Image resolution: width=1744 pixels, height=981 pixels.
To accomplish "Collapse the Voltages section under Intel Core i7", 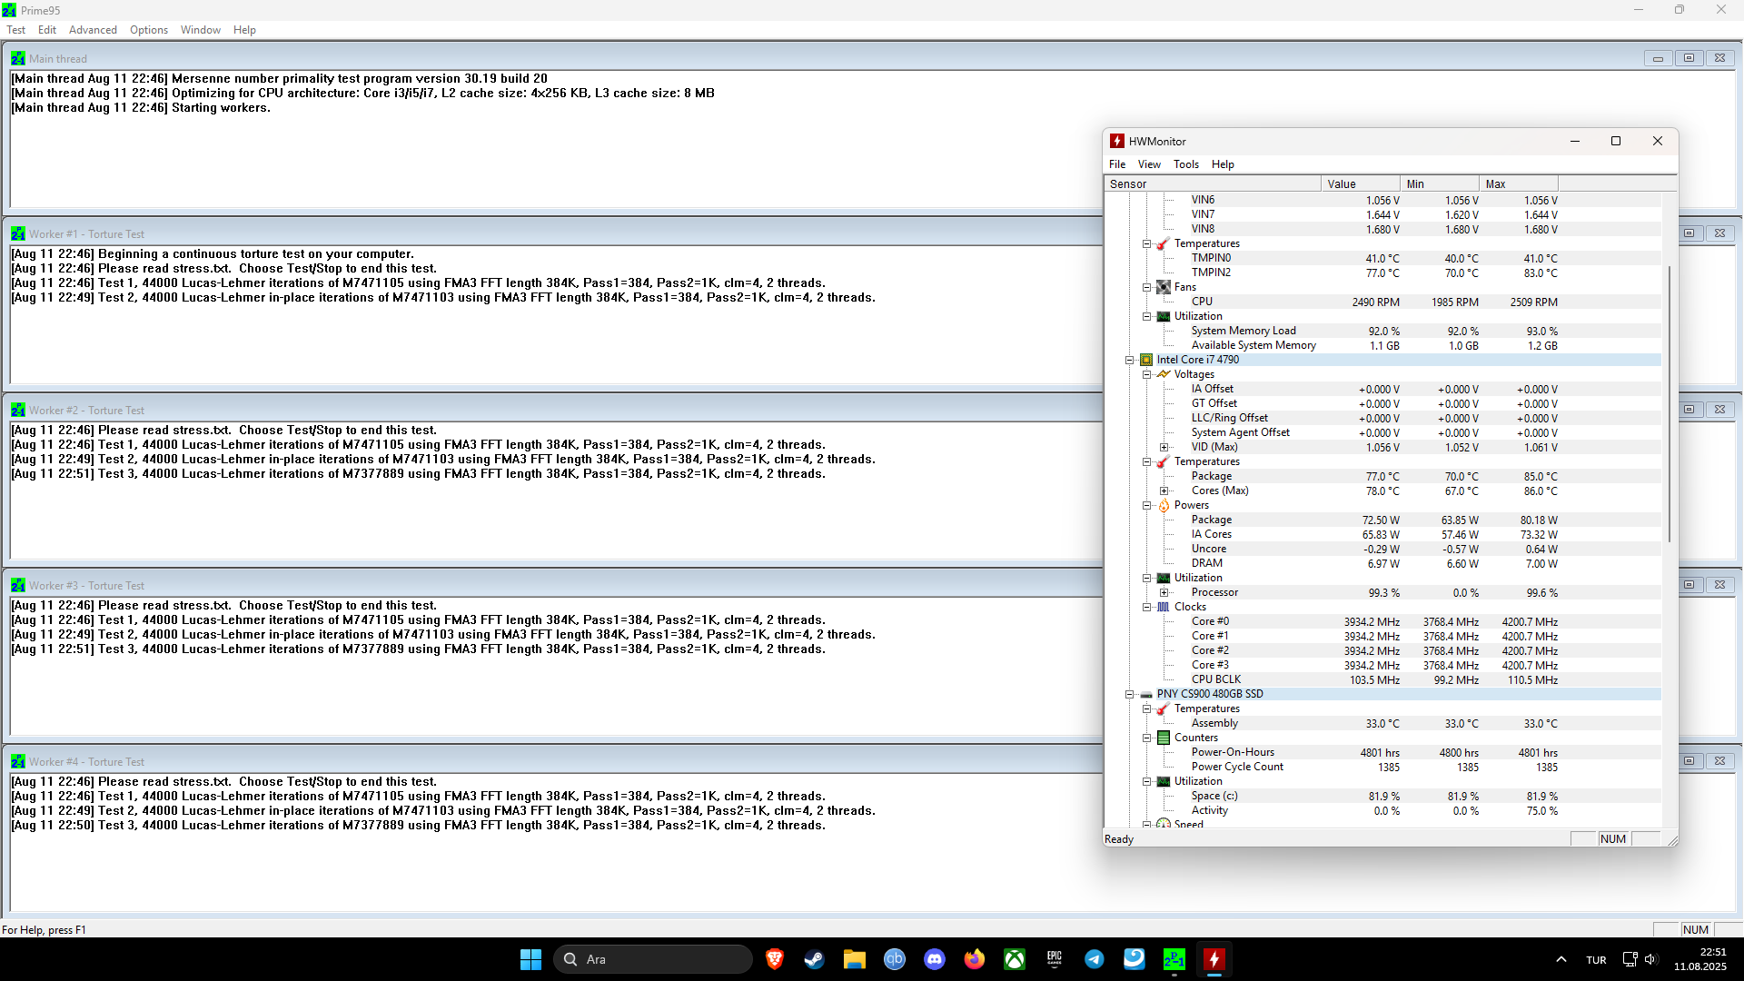I will click(1147, 375).
